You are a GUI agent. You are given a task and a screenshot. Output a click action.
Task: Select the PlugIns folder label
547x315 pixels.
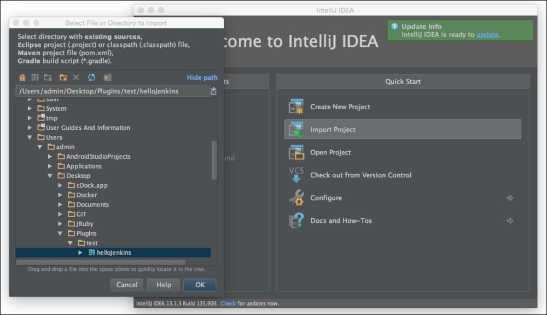[86, 233]
